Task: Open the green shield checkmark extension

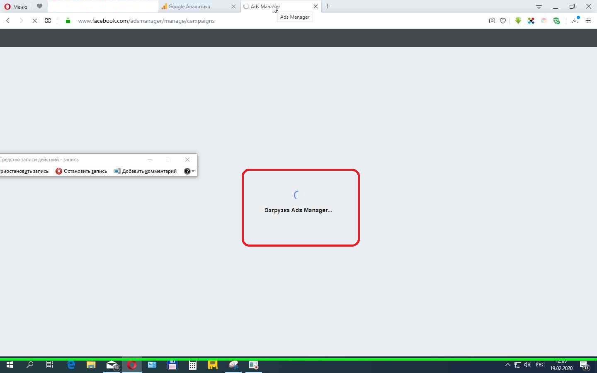Action: [x=557, y=21]
